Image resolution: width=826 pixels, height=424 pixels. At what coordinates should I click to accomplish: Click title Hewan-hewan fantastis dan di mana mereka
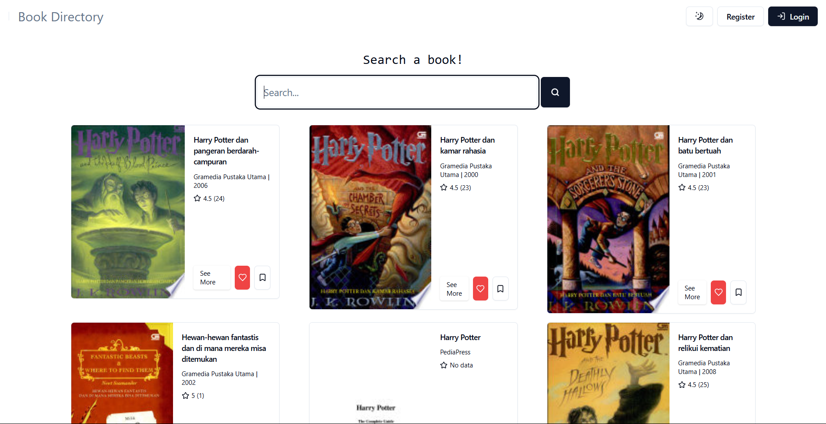[224, 348]
